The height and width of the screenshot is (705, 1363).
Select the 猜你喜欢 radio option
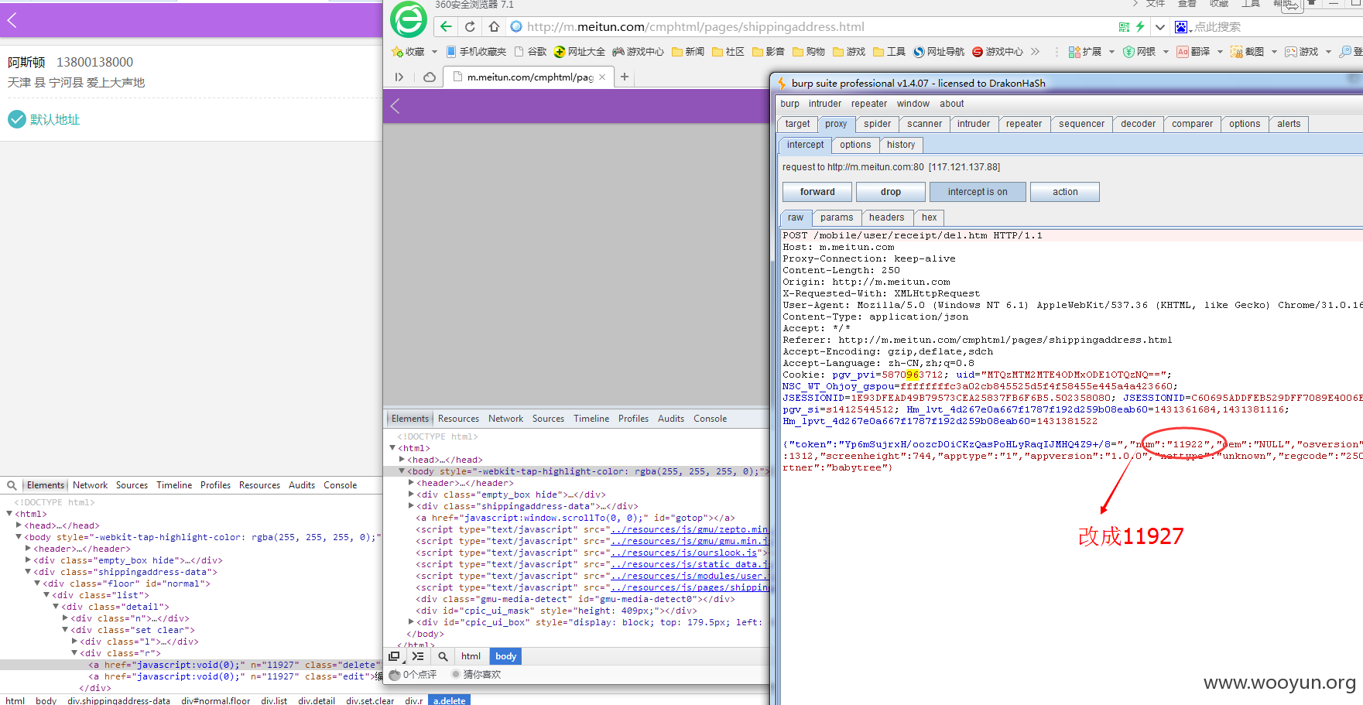[x=457, y=675]
